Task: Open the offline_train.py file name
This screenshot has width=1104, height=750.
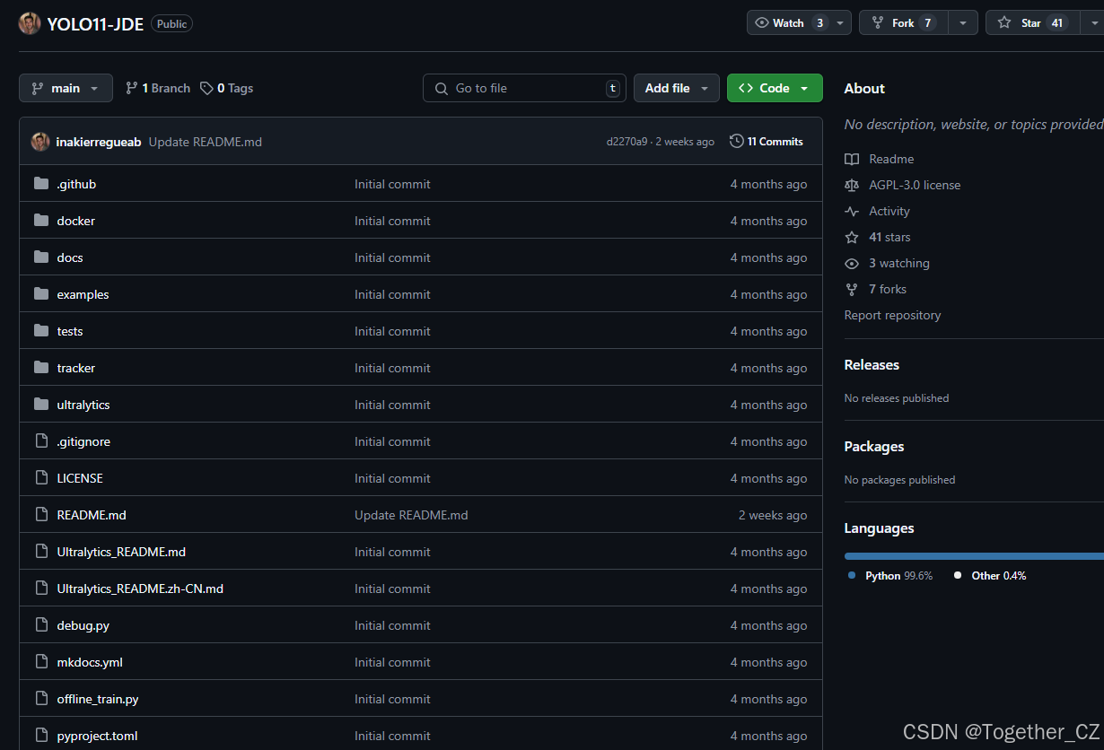Action: point(98,699)
